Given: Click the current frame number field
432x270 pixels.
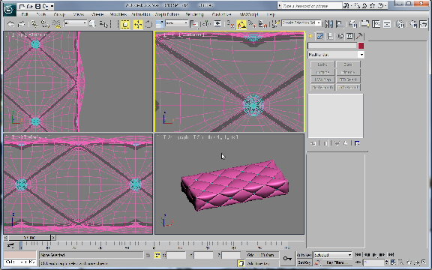Looking at the screenshot, I should 373,262.
